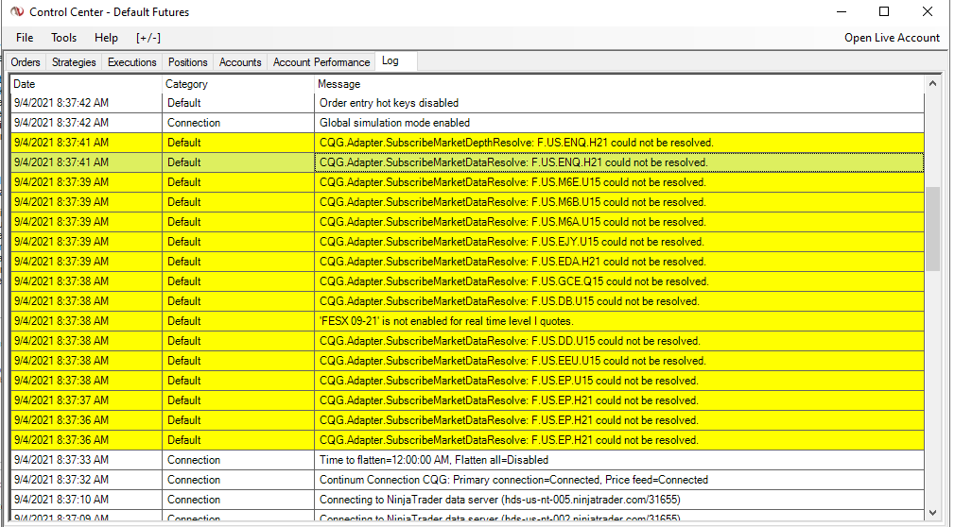Switch to the Orders tab
Viewport: 955px width, 527px height.
click(26, 62)
